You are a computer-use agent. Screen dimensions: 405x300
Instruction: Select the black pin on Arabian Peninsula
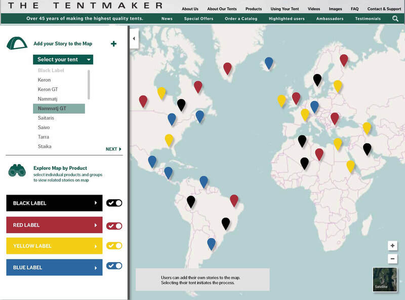click(367, 149)
